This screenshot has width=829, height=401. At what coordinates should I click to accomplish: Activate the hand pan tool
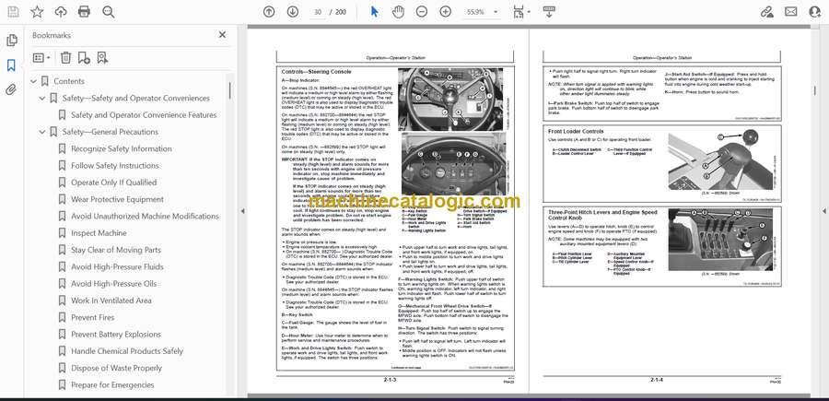click(398, 12)
